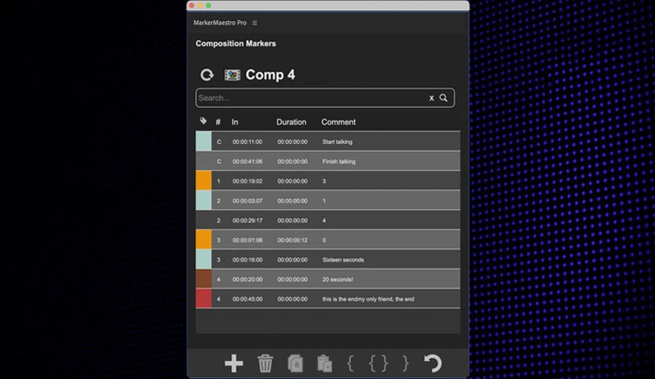
Task: Click the magnifying glass search icon
Action: pyautogui.click(x=443, y=98)
